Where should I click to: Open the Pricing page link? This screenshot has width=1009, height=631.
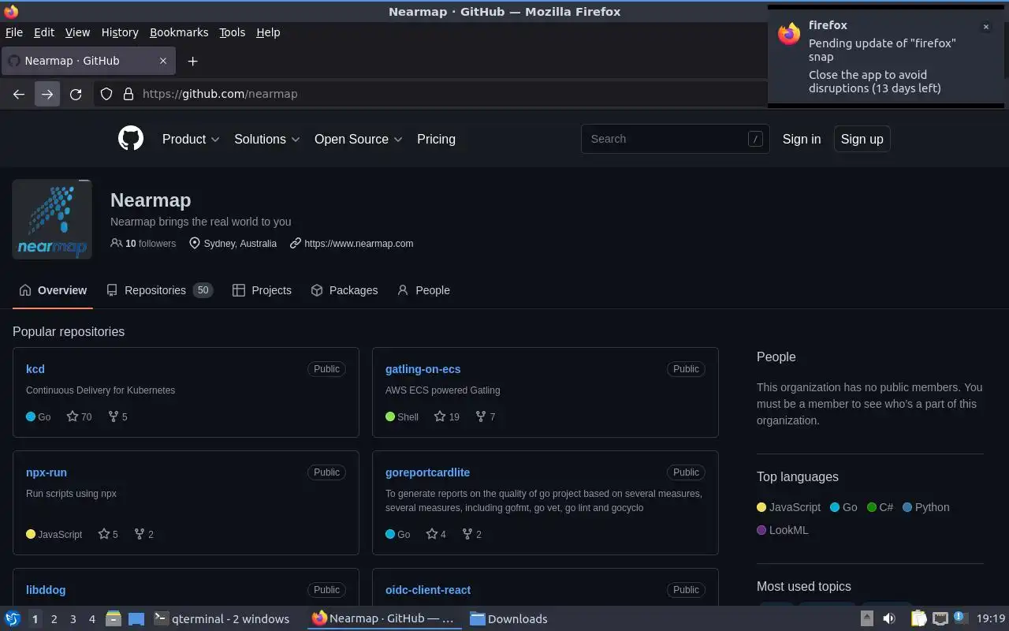[x=436, y=139]
